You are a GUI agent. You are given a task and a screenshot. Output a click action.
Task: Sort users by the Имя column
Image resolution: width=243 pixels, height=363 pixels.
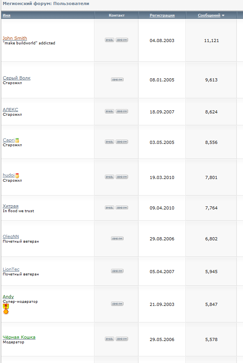[x=7, y=15]
